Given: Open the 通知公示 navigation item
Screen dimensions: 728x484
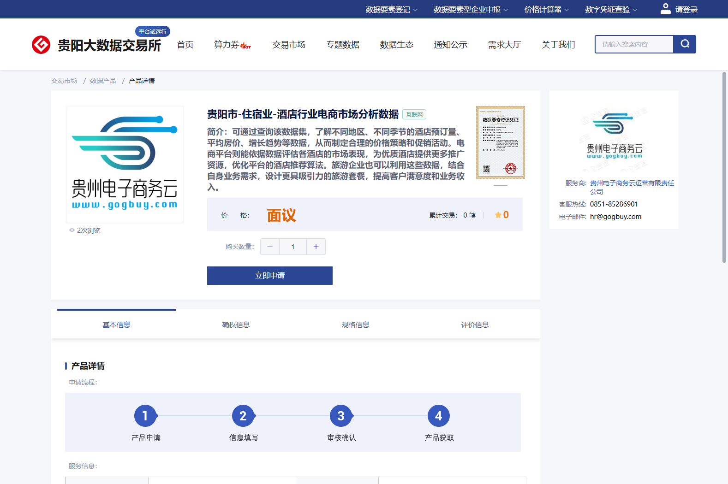Looking at the screenshot, I should [451, 45].
